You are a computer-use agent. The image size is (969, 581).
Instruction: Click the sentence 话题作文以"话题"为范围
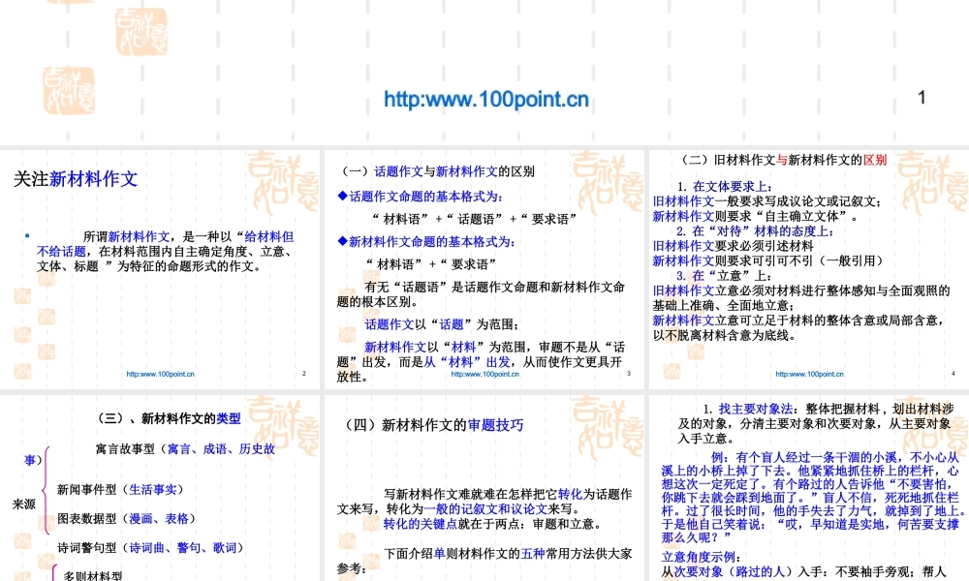tap(441, 324)
